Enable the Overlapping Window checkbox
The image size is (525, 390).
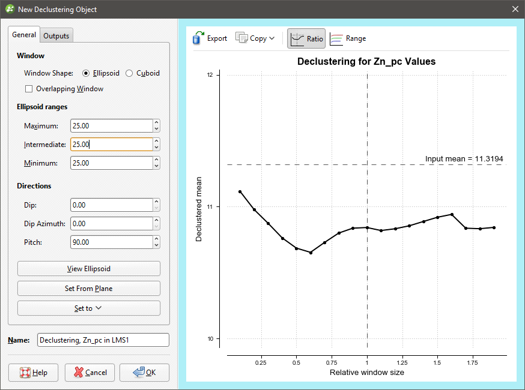[29, 89]
